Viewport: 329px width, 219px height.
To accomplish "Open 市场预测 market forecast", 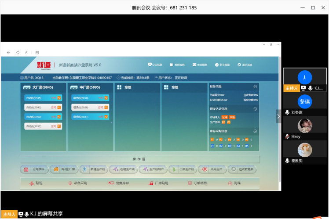I will point(199,65).
